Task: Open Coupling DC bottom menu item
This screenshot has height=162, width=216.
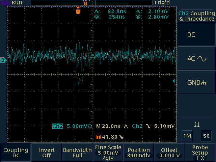Action: click(x=16, y=153)
